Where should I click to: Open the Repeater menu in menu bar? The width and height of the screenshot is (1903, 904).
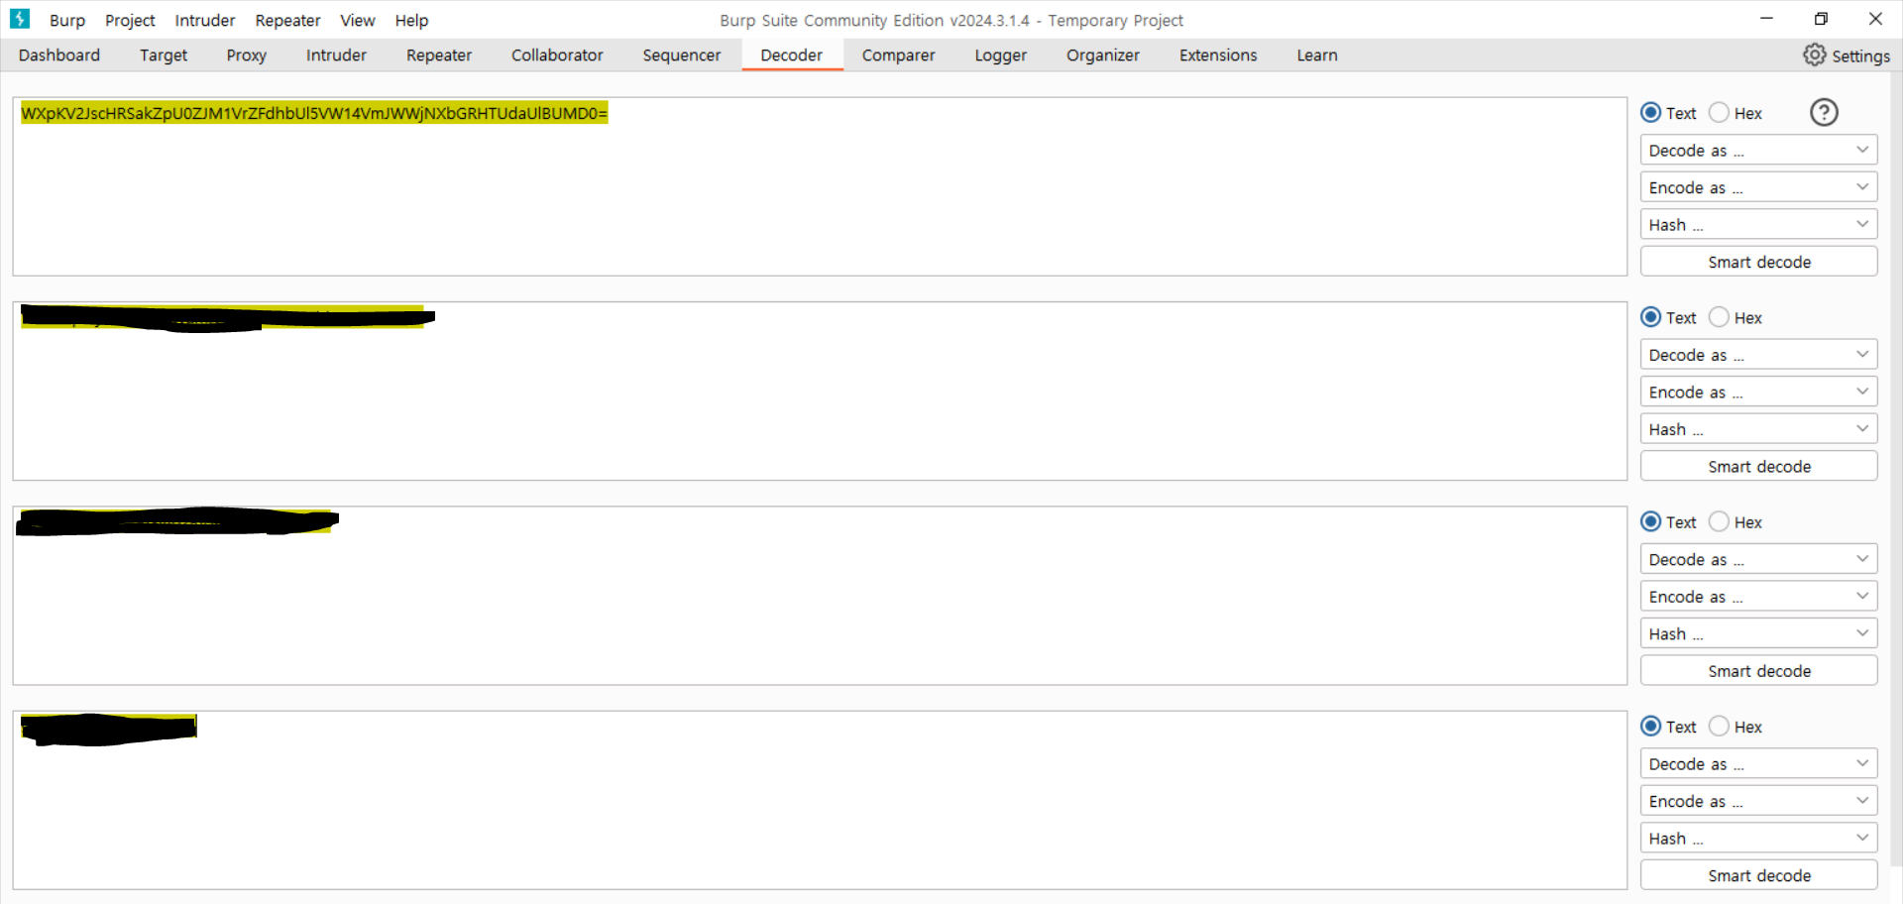pyautogui.click(x=287, y=20)
